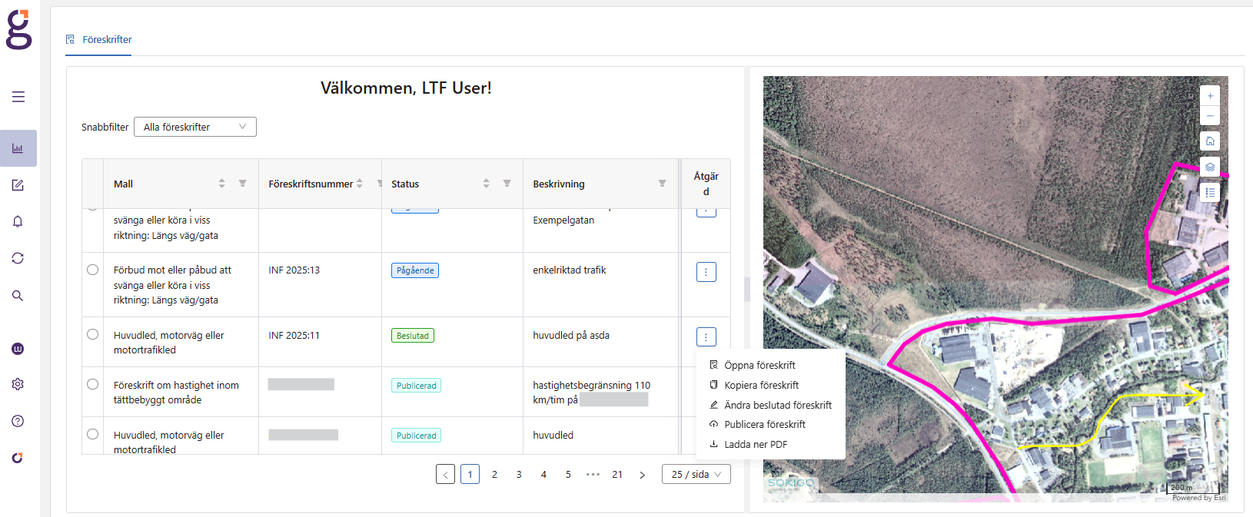Open the 25 / sida page size dropdown
This screenshot has height=517, width=1253.
[x=696, y=475]
